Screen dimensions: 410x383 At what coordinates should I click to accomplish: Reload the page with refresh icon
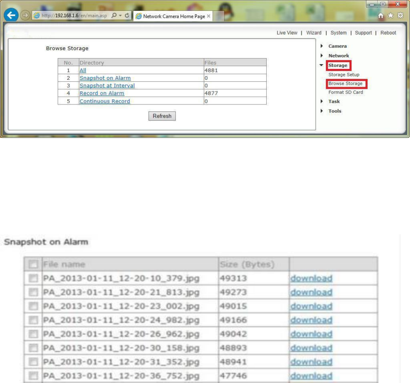(x=127, y=16)
